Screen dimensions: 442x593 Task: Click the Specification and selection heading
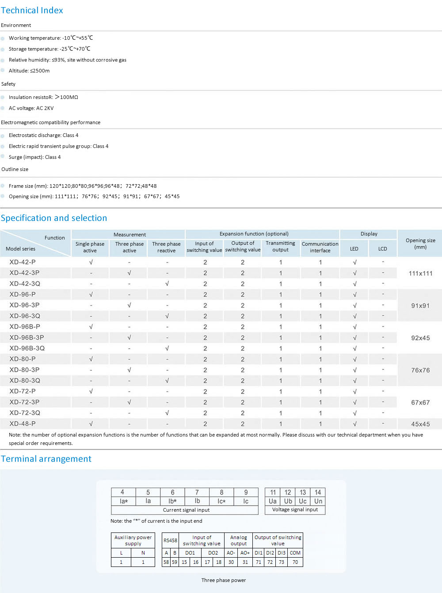coord(54,218)
